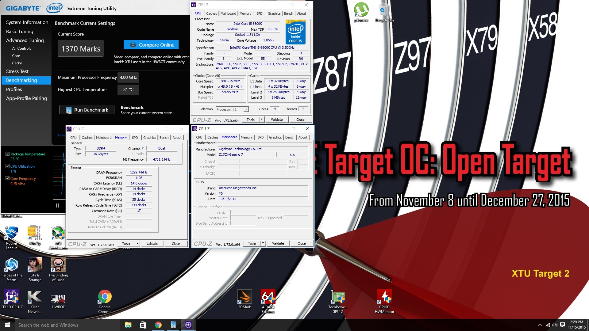Launch CPUID HWMonitor shortcut
Screen dimensions: 589x331
(384, 302)
